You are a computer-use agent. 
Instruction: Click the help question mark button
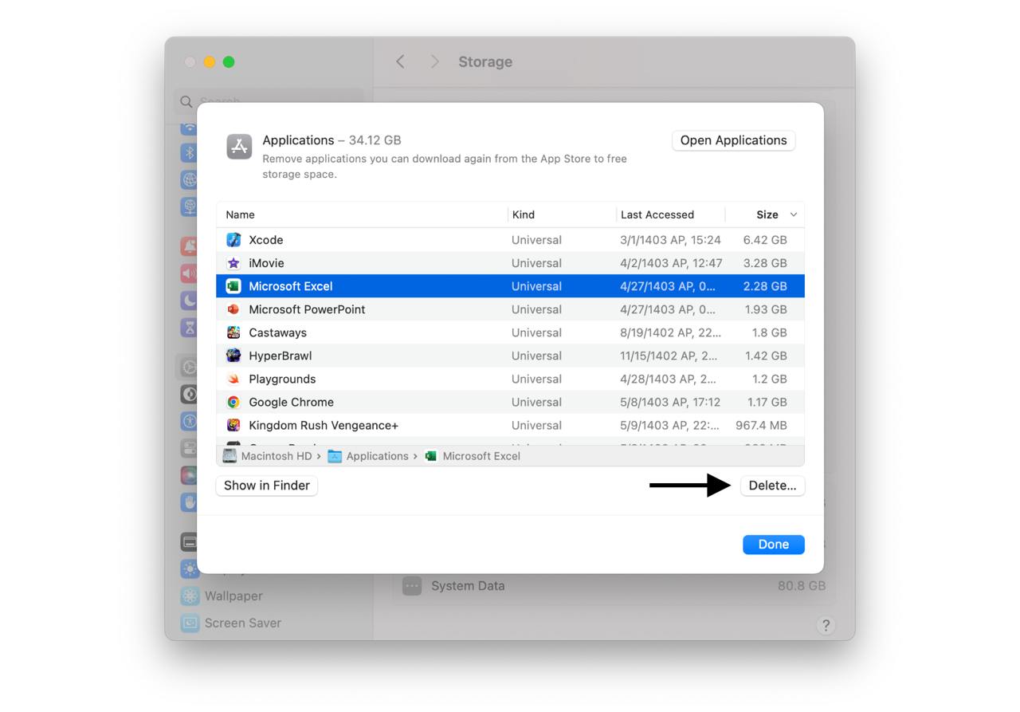pos(826,625)
